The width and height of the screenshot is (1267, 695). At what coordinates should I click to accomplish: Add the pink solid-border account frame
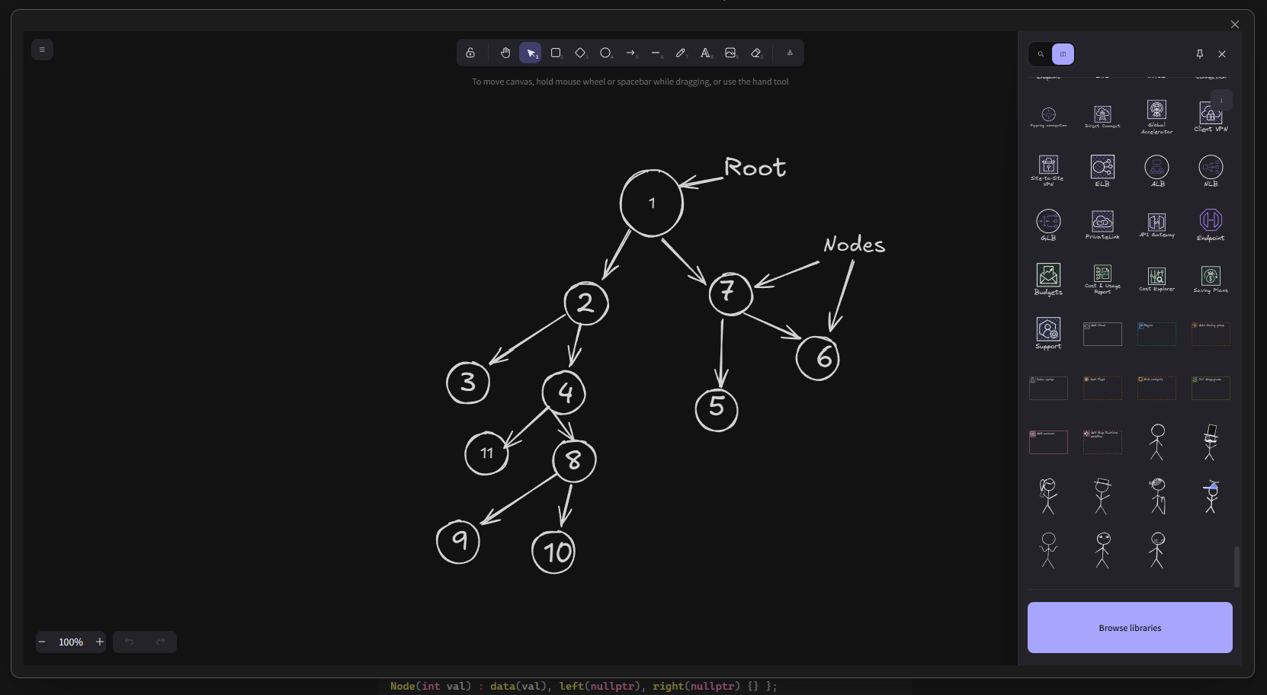[x=1048, y=442]
